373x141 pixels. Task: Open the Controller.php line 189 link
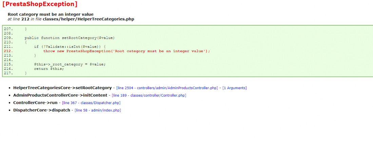click(x=149, y=95)
